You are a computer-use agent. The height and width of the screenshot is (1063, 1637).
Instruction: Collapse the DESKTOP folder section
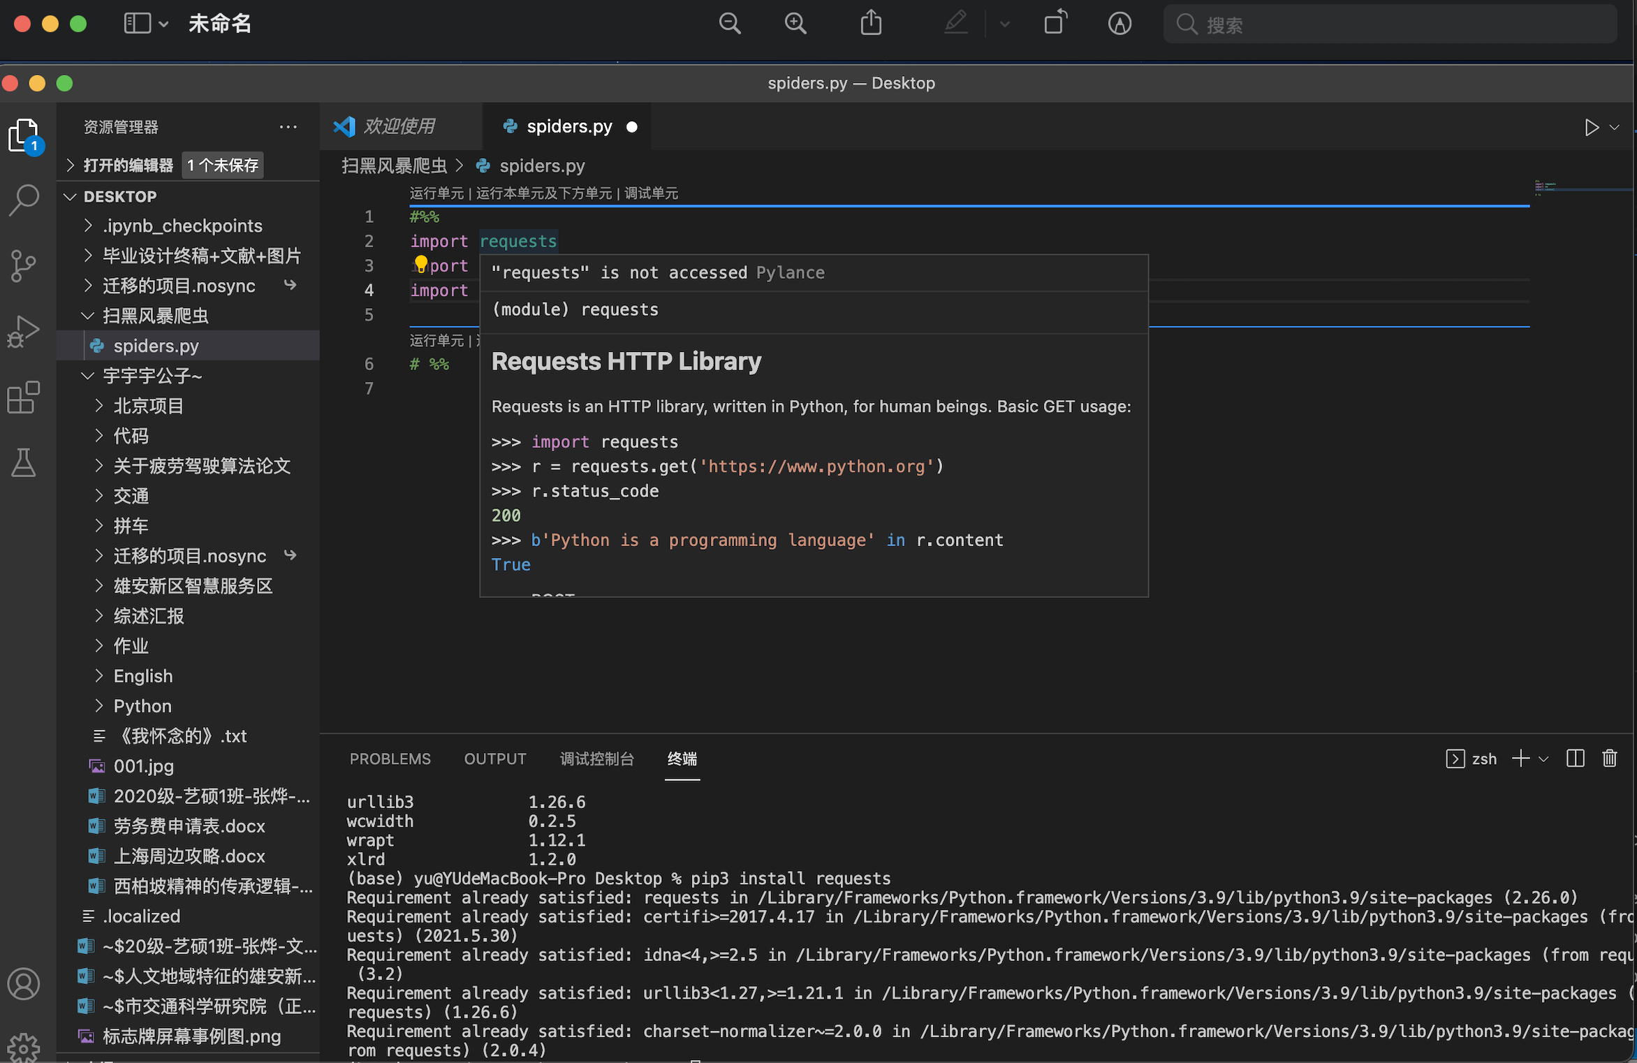tap(119, 197)
